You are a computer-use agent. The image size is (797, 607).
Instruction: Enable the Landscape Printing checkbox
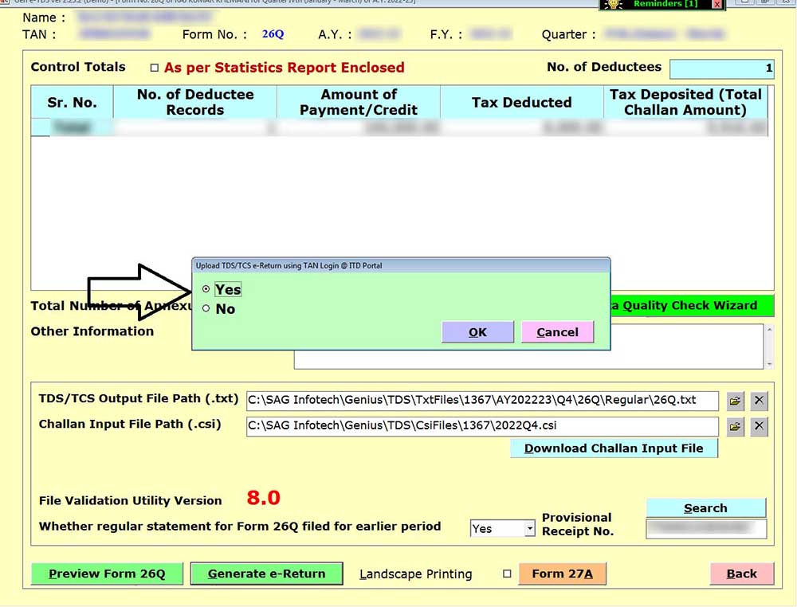507,574
